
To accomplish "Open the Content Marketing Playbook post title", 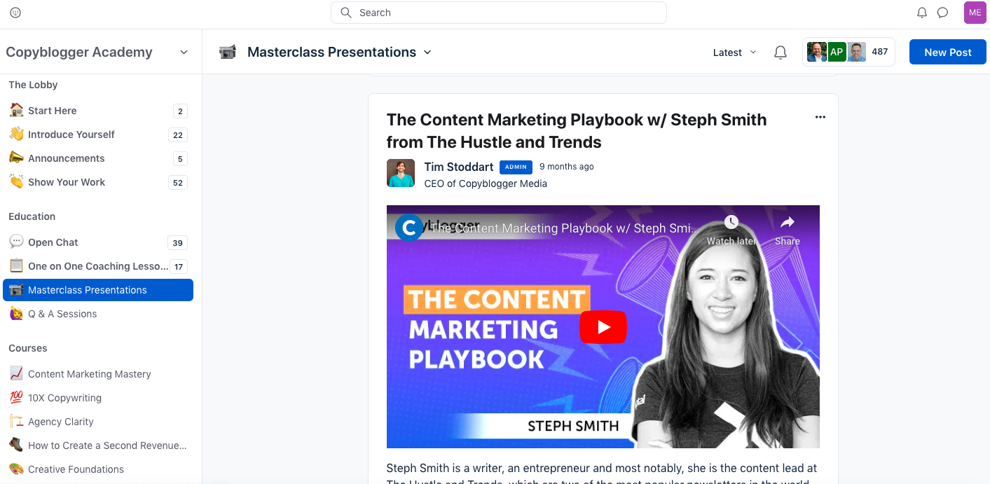I will pyautogui.click(x=577, y=131).
